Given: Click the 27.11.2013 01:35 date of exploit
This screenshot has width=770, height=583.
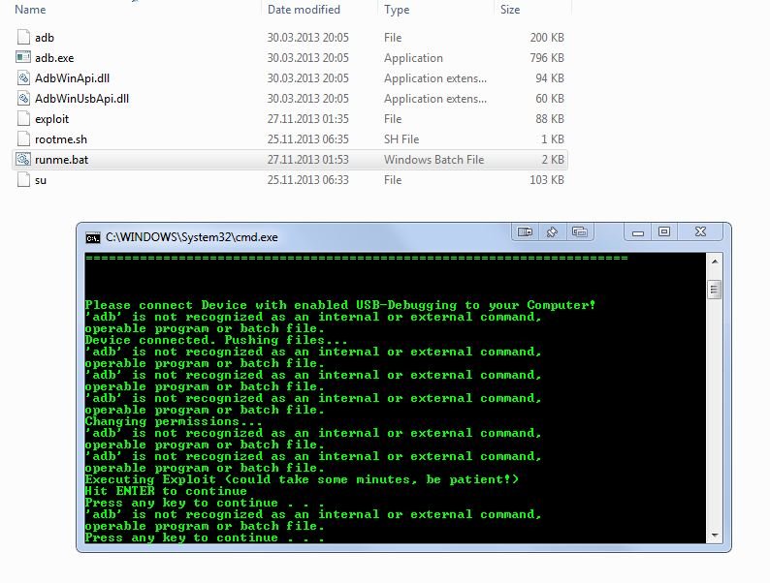Looking at the screenshot, I should point(307,119).
